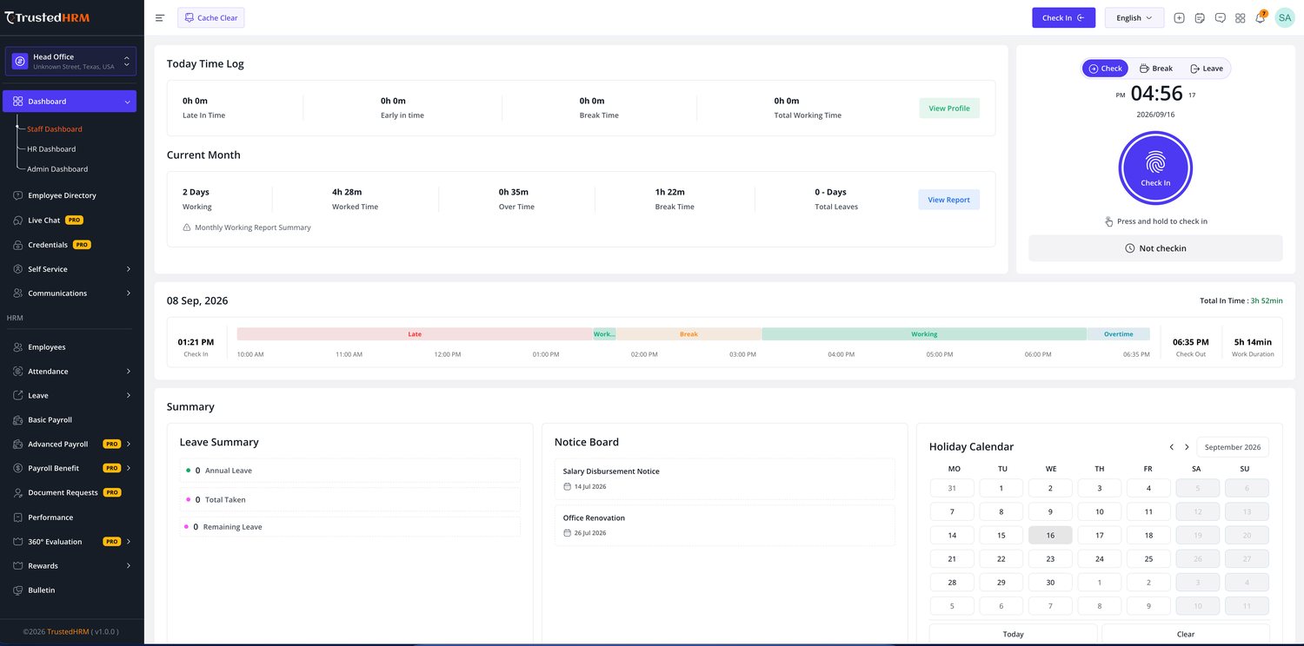Click the Live Chat sidebar icon
Image resolution: width=1304 pixels, height=646 pixels.
tap(17, 221)
